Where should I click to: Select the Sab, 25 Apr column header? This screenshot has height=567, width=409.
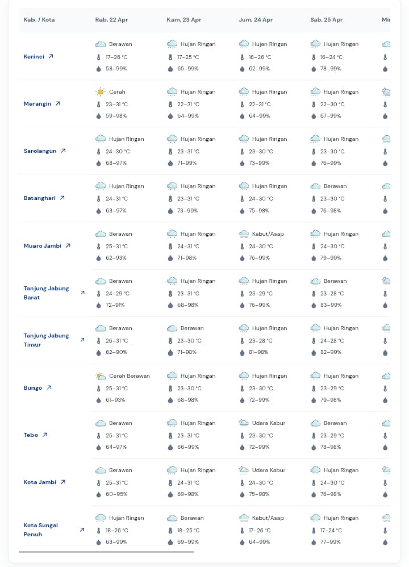point(326,20)
